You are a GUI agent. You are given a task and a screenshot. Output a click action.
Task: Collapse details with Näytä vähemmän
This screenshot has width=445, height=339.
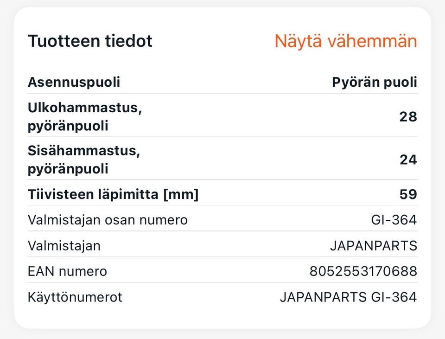[345, 41]
